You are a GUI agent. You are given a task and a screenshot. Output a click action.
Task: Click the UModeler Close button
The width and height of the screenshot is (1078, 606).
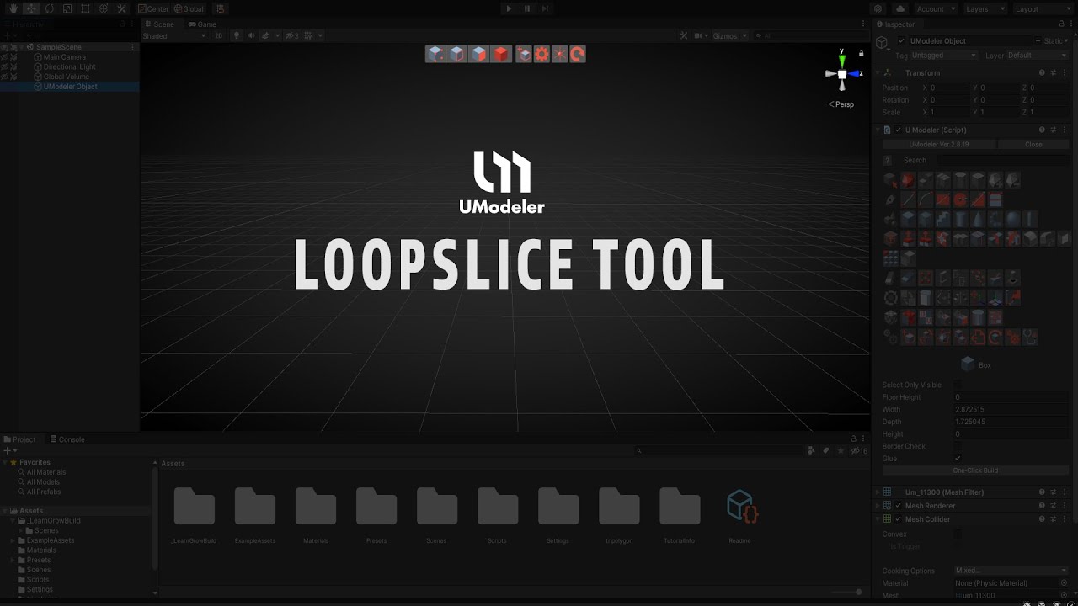(x=1033, y=145)
